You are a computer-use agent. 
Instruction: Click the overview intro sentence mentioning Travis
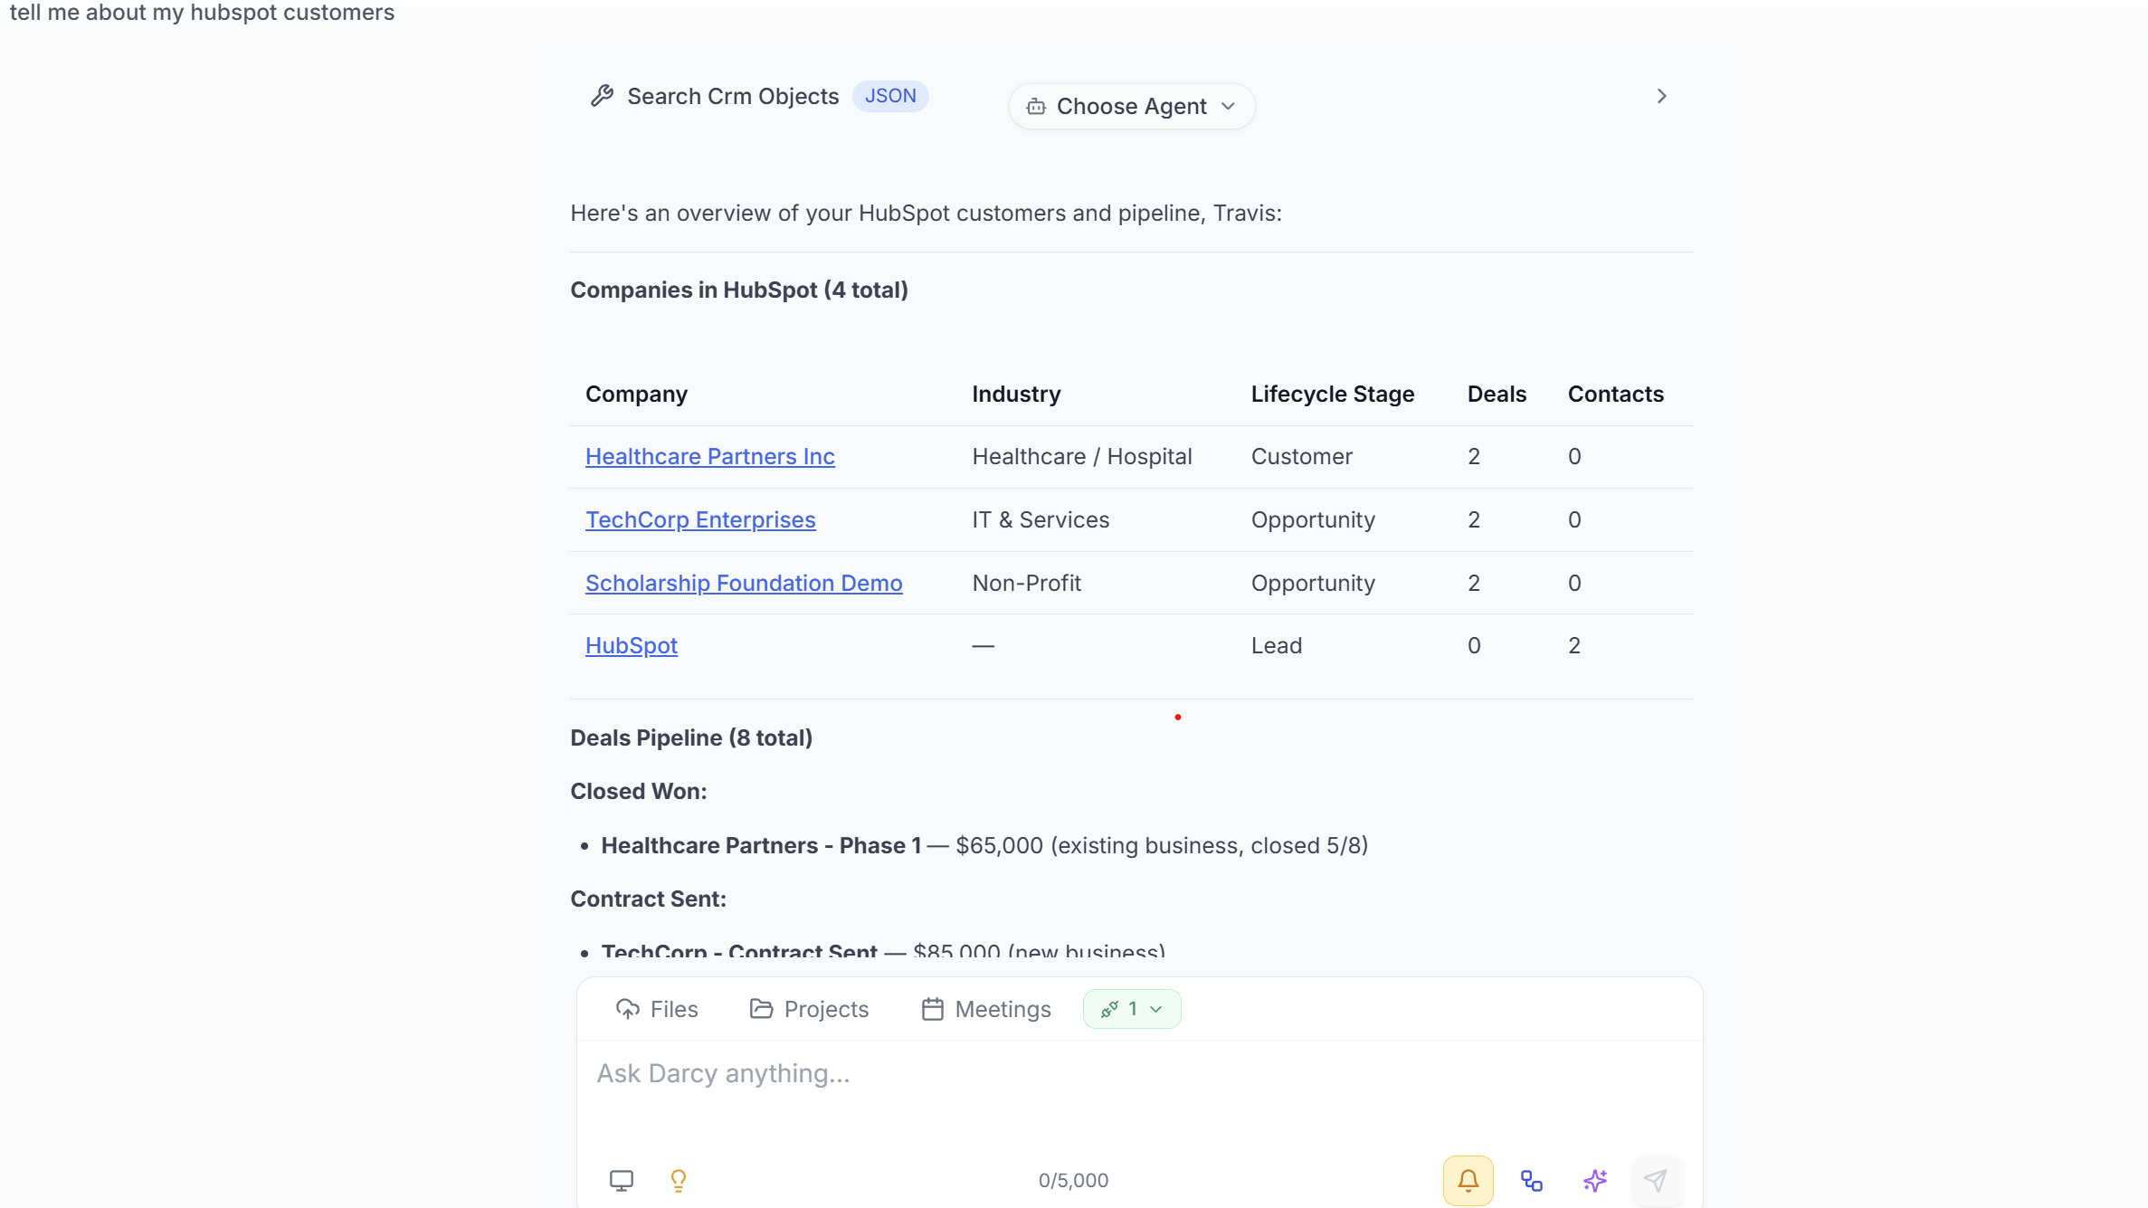click(x=926, y=213)
